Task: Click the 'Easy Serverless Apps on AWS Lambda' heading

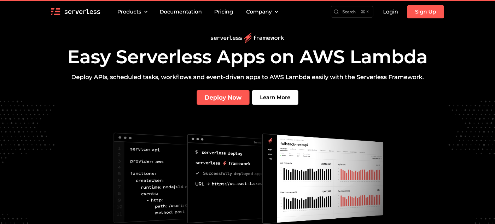Action: pyautogui.click(x=248, y=57)
